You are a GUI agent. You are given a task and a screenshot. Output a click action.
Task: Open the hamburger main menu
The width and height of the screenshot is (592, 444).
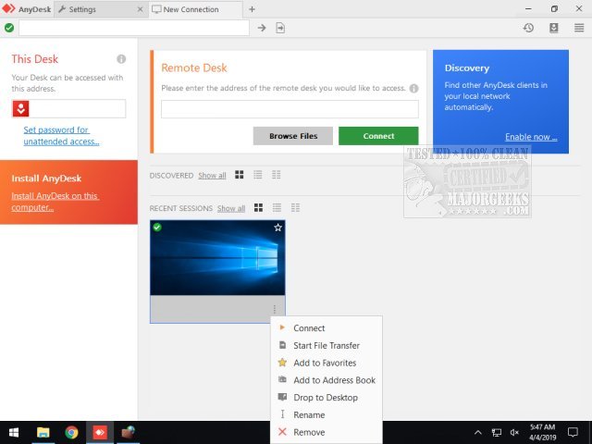(x=579, y=28)
